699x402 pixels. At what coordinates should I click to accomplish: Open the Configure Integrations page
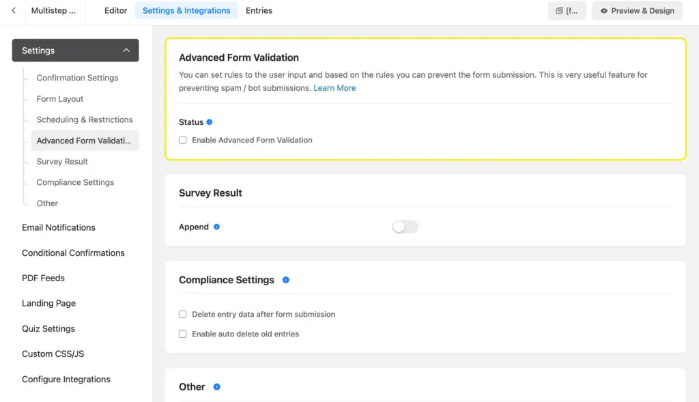point(66,379)
